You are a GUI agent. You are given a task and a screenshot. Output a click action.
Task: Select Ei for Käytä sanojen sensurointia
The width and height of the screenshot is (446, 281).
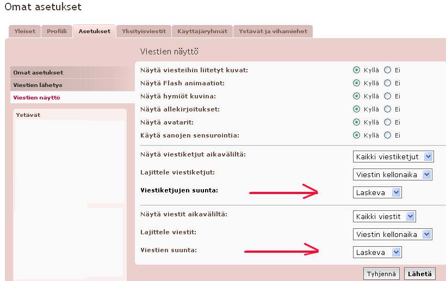387,135
